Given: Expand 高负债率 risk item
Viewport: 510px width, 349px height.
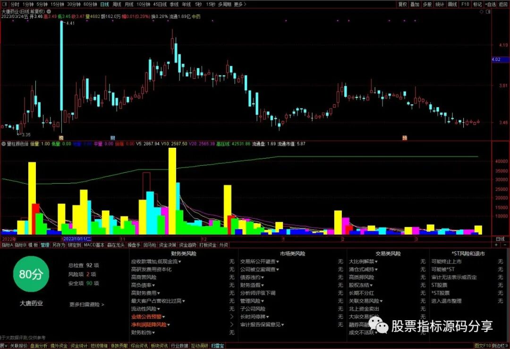Looking at the screenshot, I should click(x=143, y=285).
